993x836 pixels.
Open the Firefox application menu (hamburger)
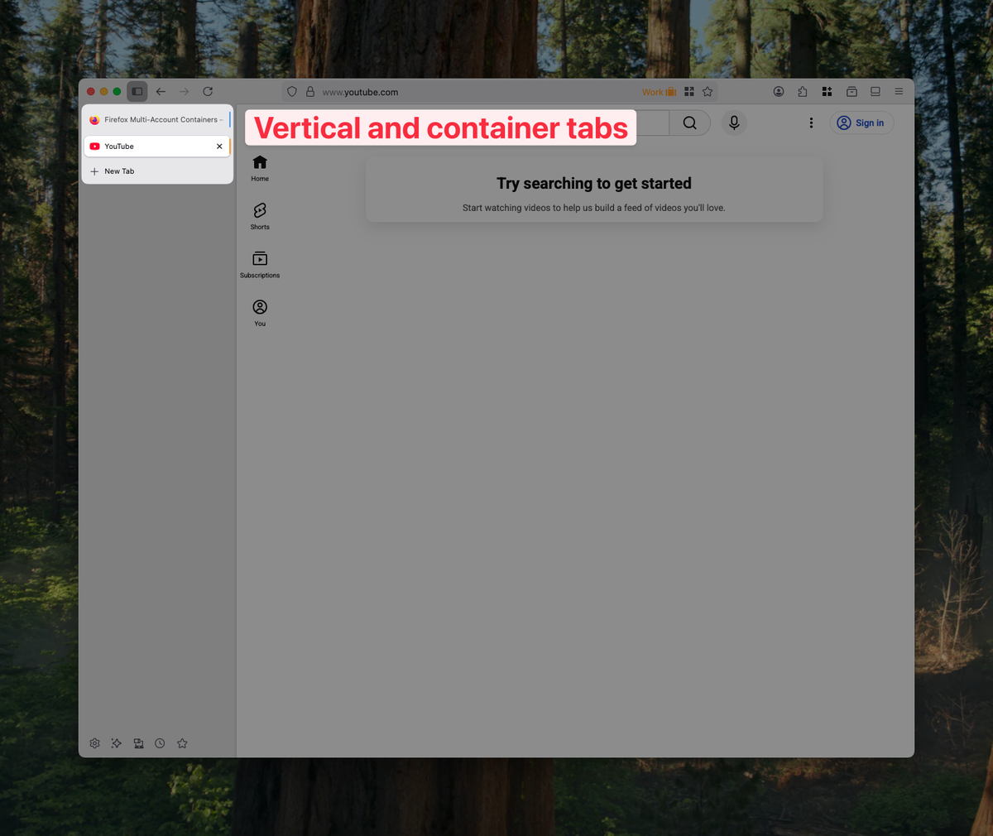[x=899, y=91]
